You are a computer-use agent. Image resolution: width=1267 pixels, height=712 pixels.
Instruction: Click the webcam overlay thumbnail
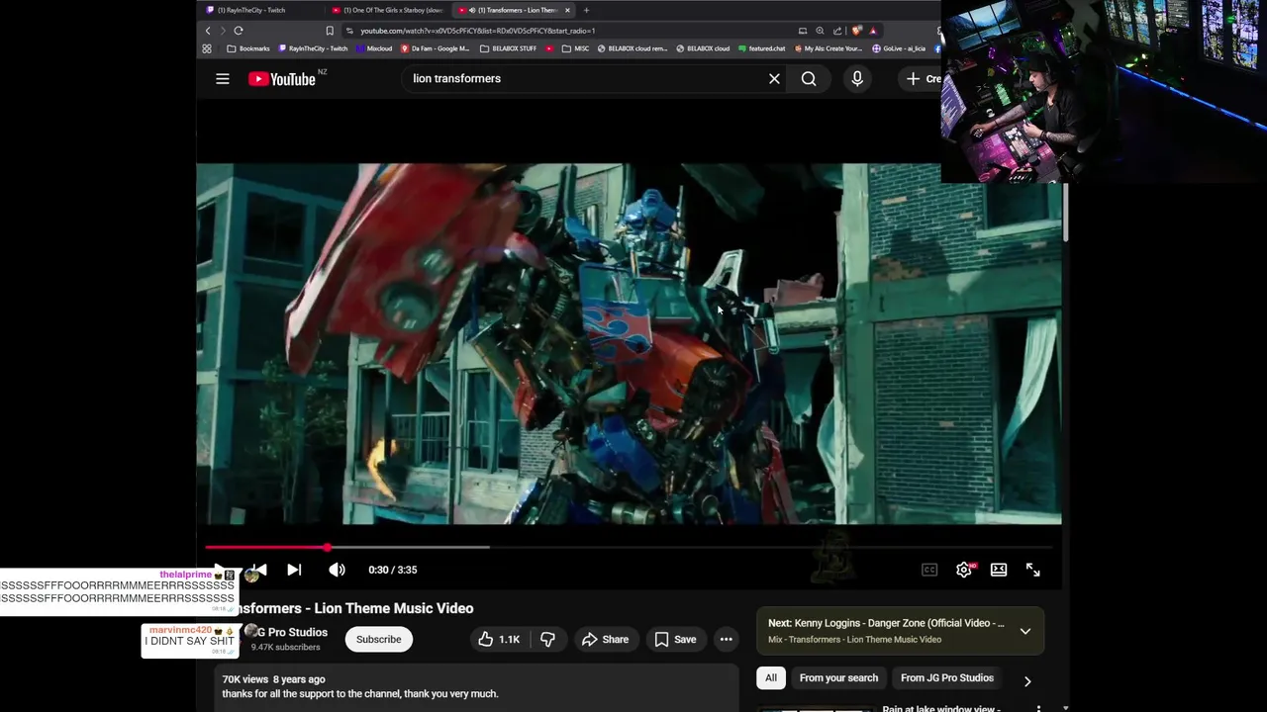click(1104, 91)
